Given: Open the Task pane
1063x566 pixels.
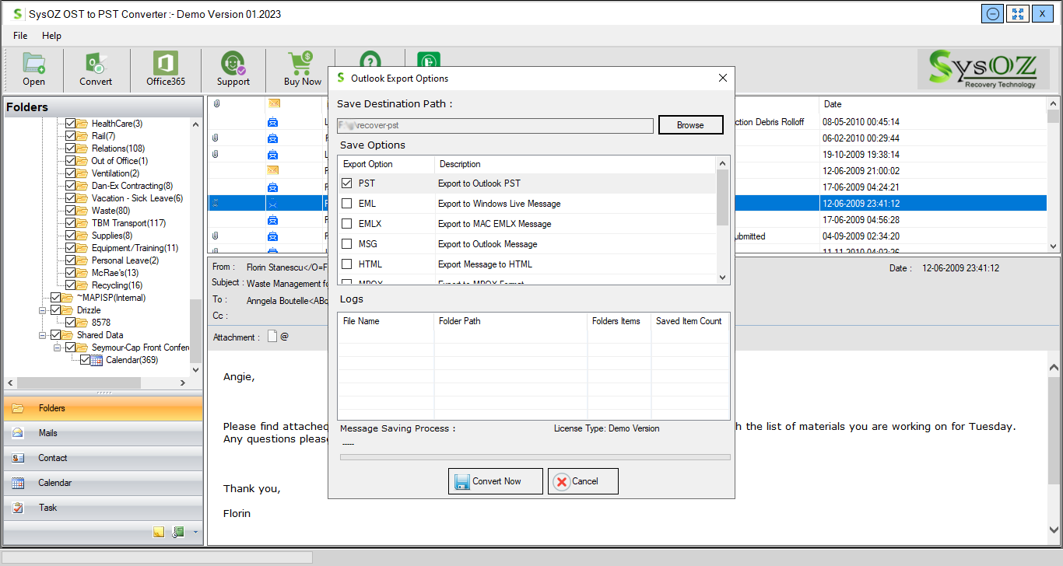Looking at the screenshot, I should [47, 508].
